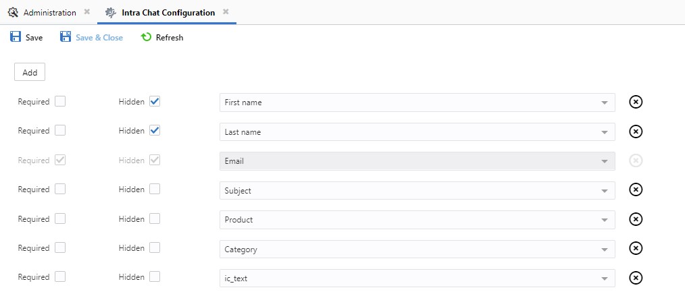This screenshot has height=294, width=685.
Task: Click the Save & Close icon
Action: click(x=66, y=36)
